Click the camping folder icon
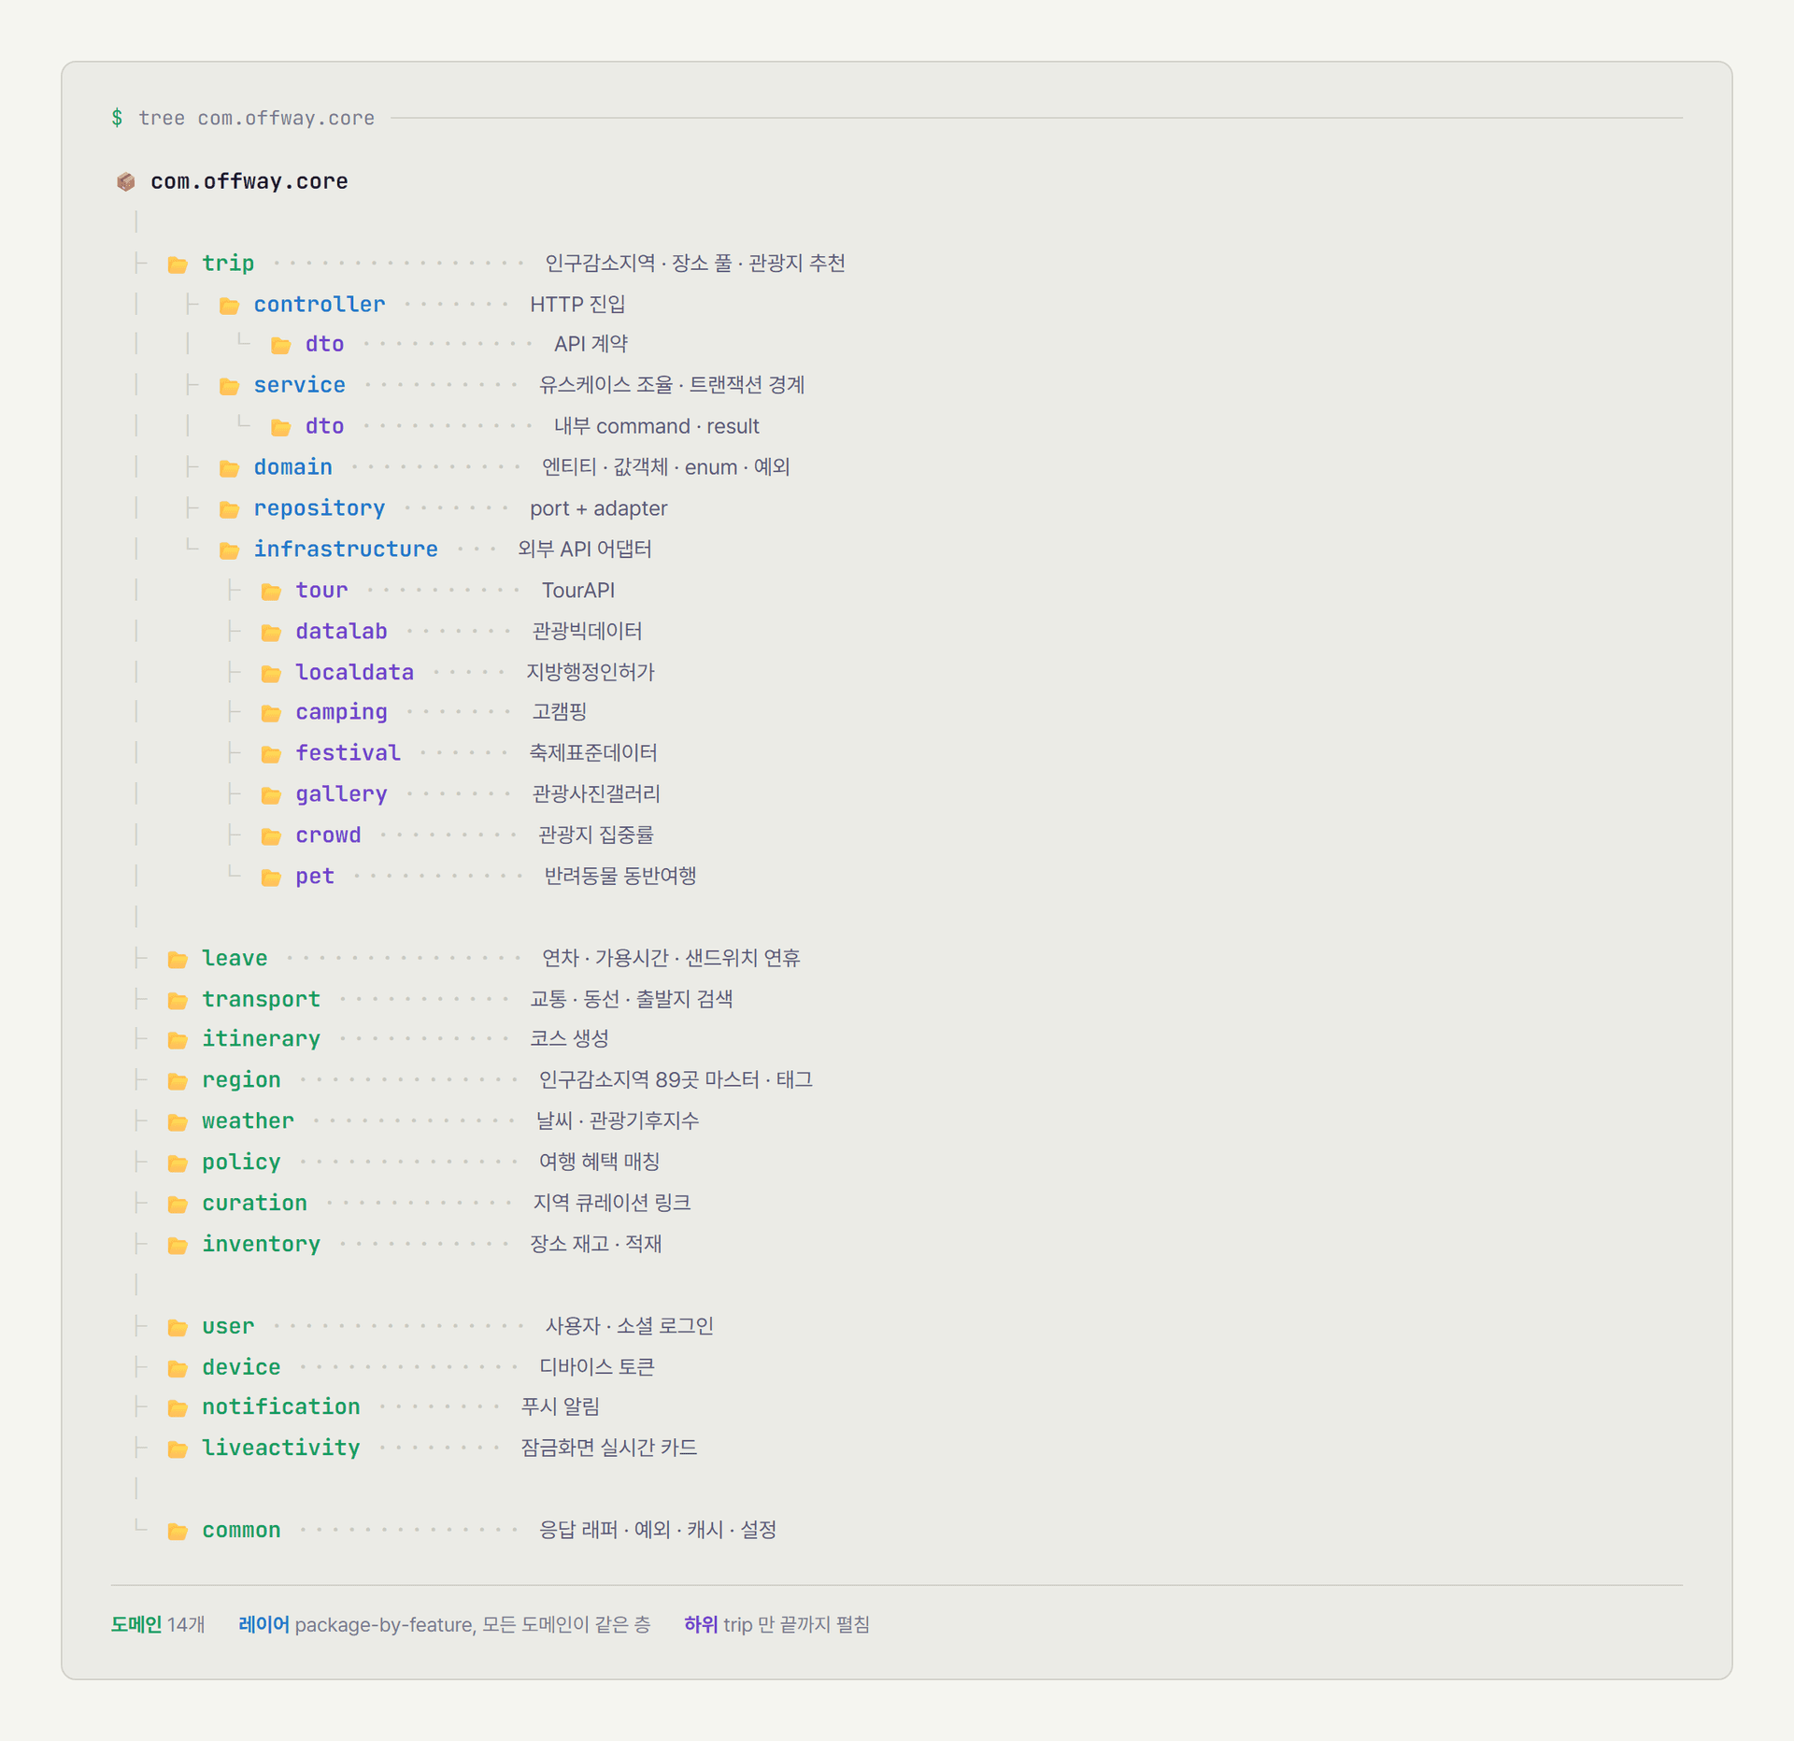Viewport: 1794px width, 1741px height. 271,714
